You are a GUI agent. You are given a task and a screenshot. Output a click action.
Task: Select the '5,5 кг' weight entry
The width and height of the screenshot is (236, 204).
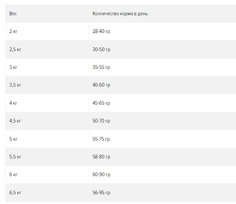pyautogui.click(x=15, y=157)
